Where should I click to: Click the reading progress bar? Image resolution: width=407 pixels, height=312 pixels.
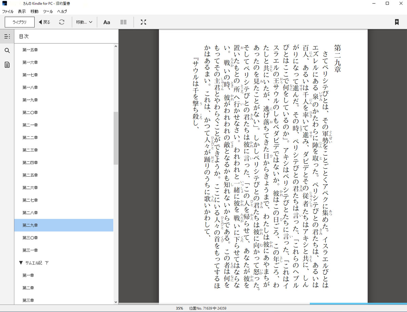coord(263,304)
